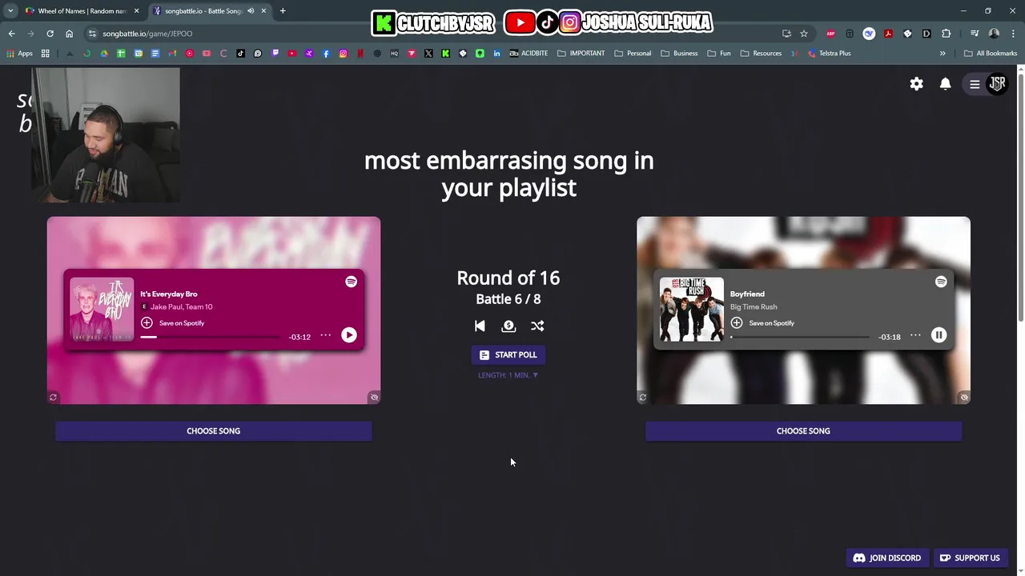The image size is (1025, 576).
Task: Choose Boyfriend by Big Time Rush
Action: click(803, 431)
